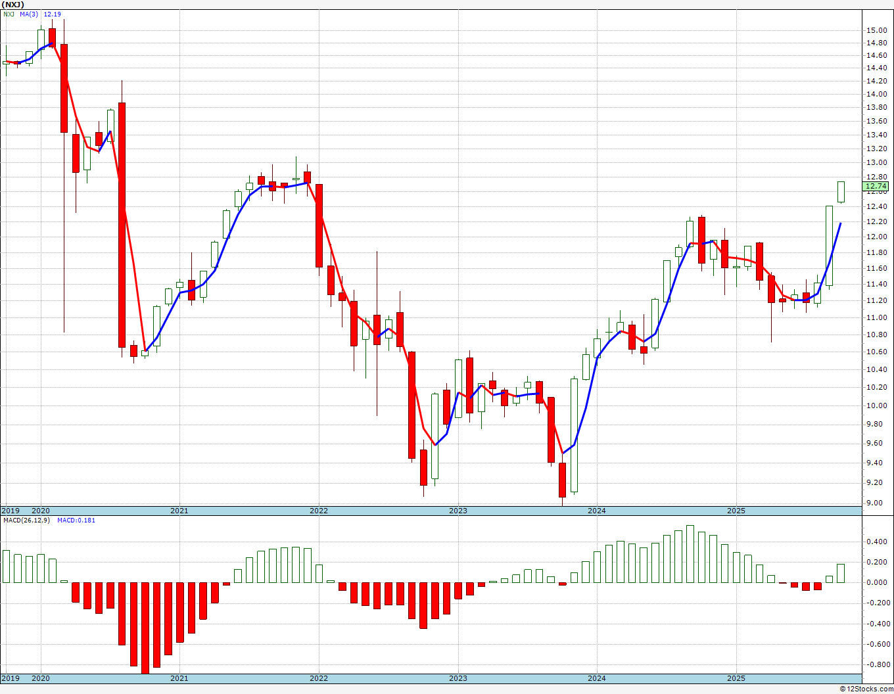This screenshot has height=694, width=894.
Task: Select the MA(3) indicator legend label
Action: (29, 14)
